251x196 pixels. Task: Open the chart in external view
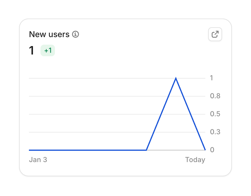pyautogui.click(x=215, y=34)
